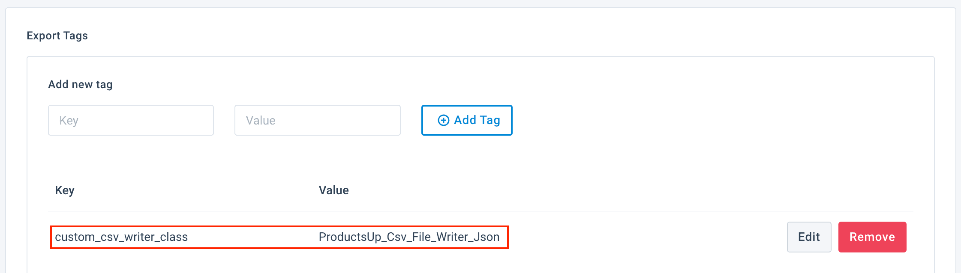Focus the Key input field
This screenshot has height=273, width=961.
(131, 120)
